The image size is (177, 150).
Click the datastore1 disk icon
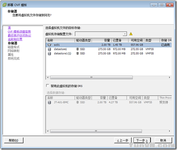click(49, 49)
